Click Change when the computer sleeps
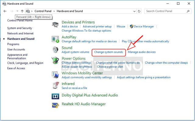195x121 pixels. 166,63
